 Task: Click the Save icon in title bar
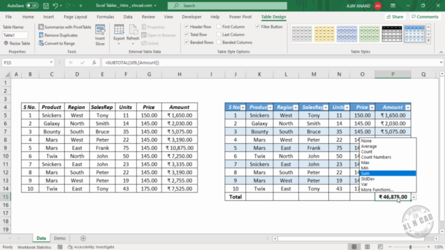(x=45, y=6)
